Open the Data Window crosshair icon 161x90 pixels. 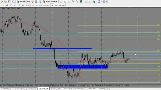point(2,1)
